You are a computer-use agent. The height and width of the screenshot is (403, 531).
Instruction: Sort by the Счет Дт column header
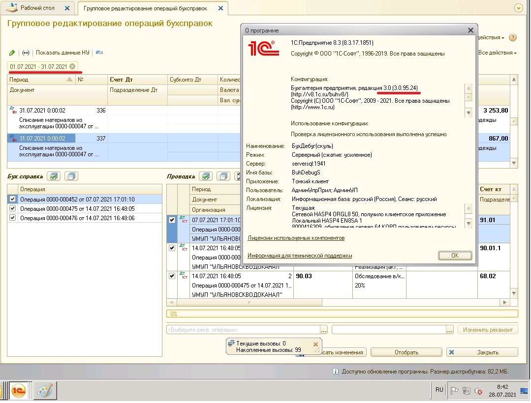coord(137,80)
